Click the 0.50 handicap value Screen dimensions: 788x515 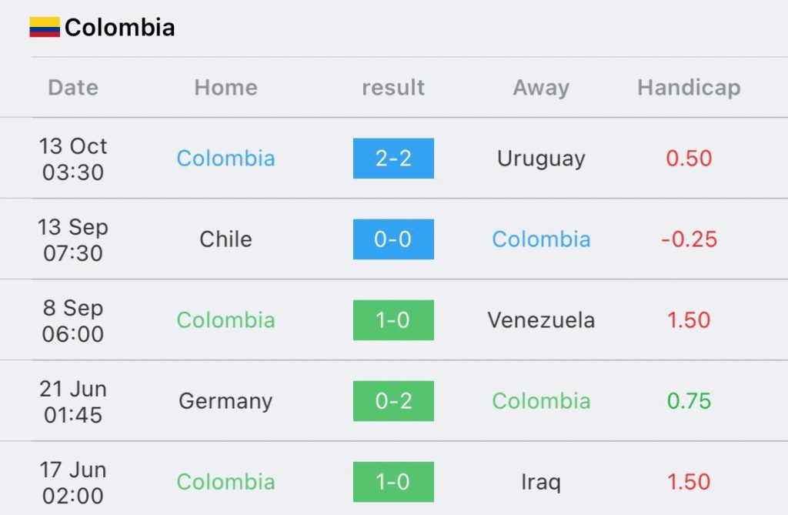click(x=689, y=159)
